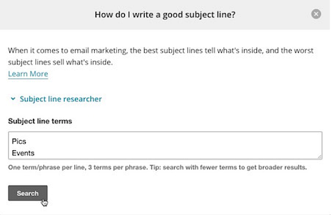Open the Learn More link
The height and width of the screenshot is (215, 331).
tap(28, 74)
